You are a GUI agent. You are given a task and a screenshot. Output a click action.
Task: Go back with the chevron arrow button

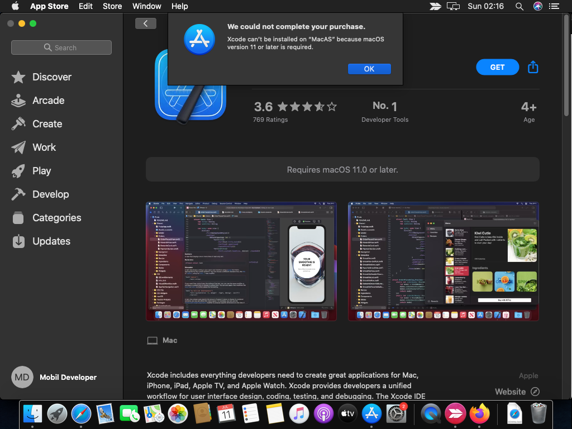pos(145,23)
